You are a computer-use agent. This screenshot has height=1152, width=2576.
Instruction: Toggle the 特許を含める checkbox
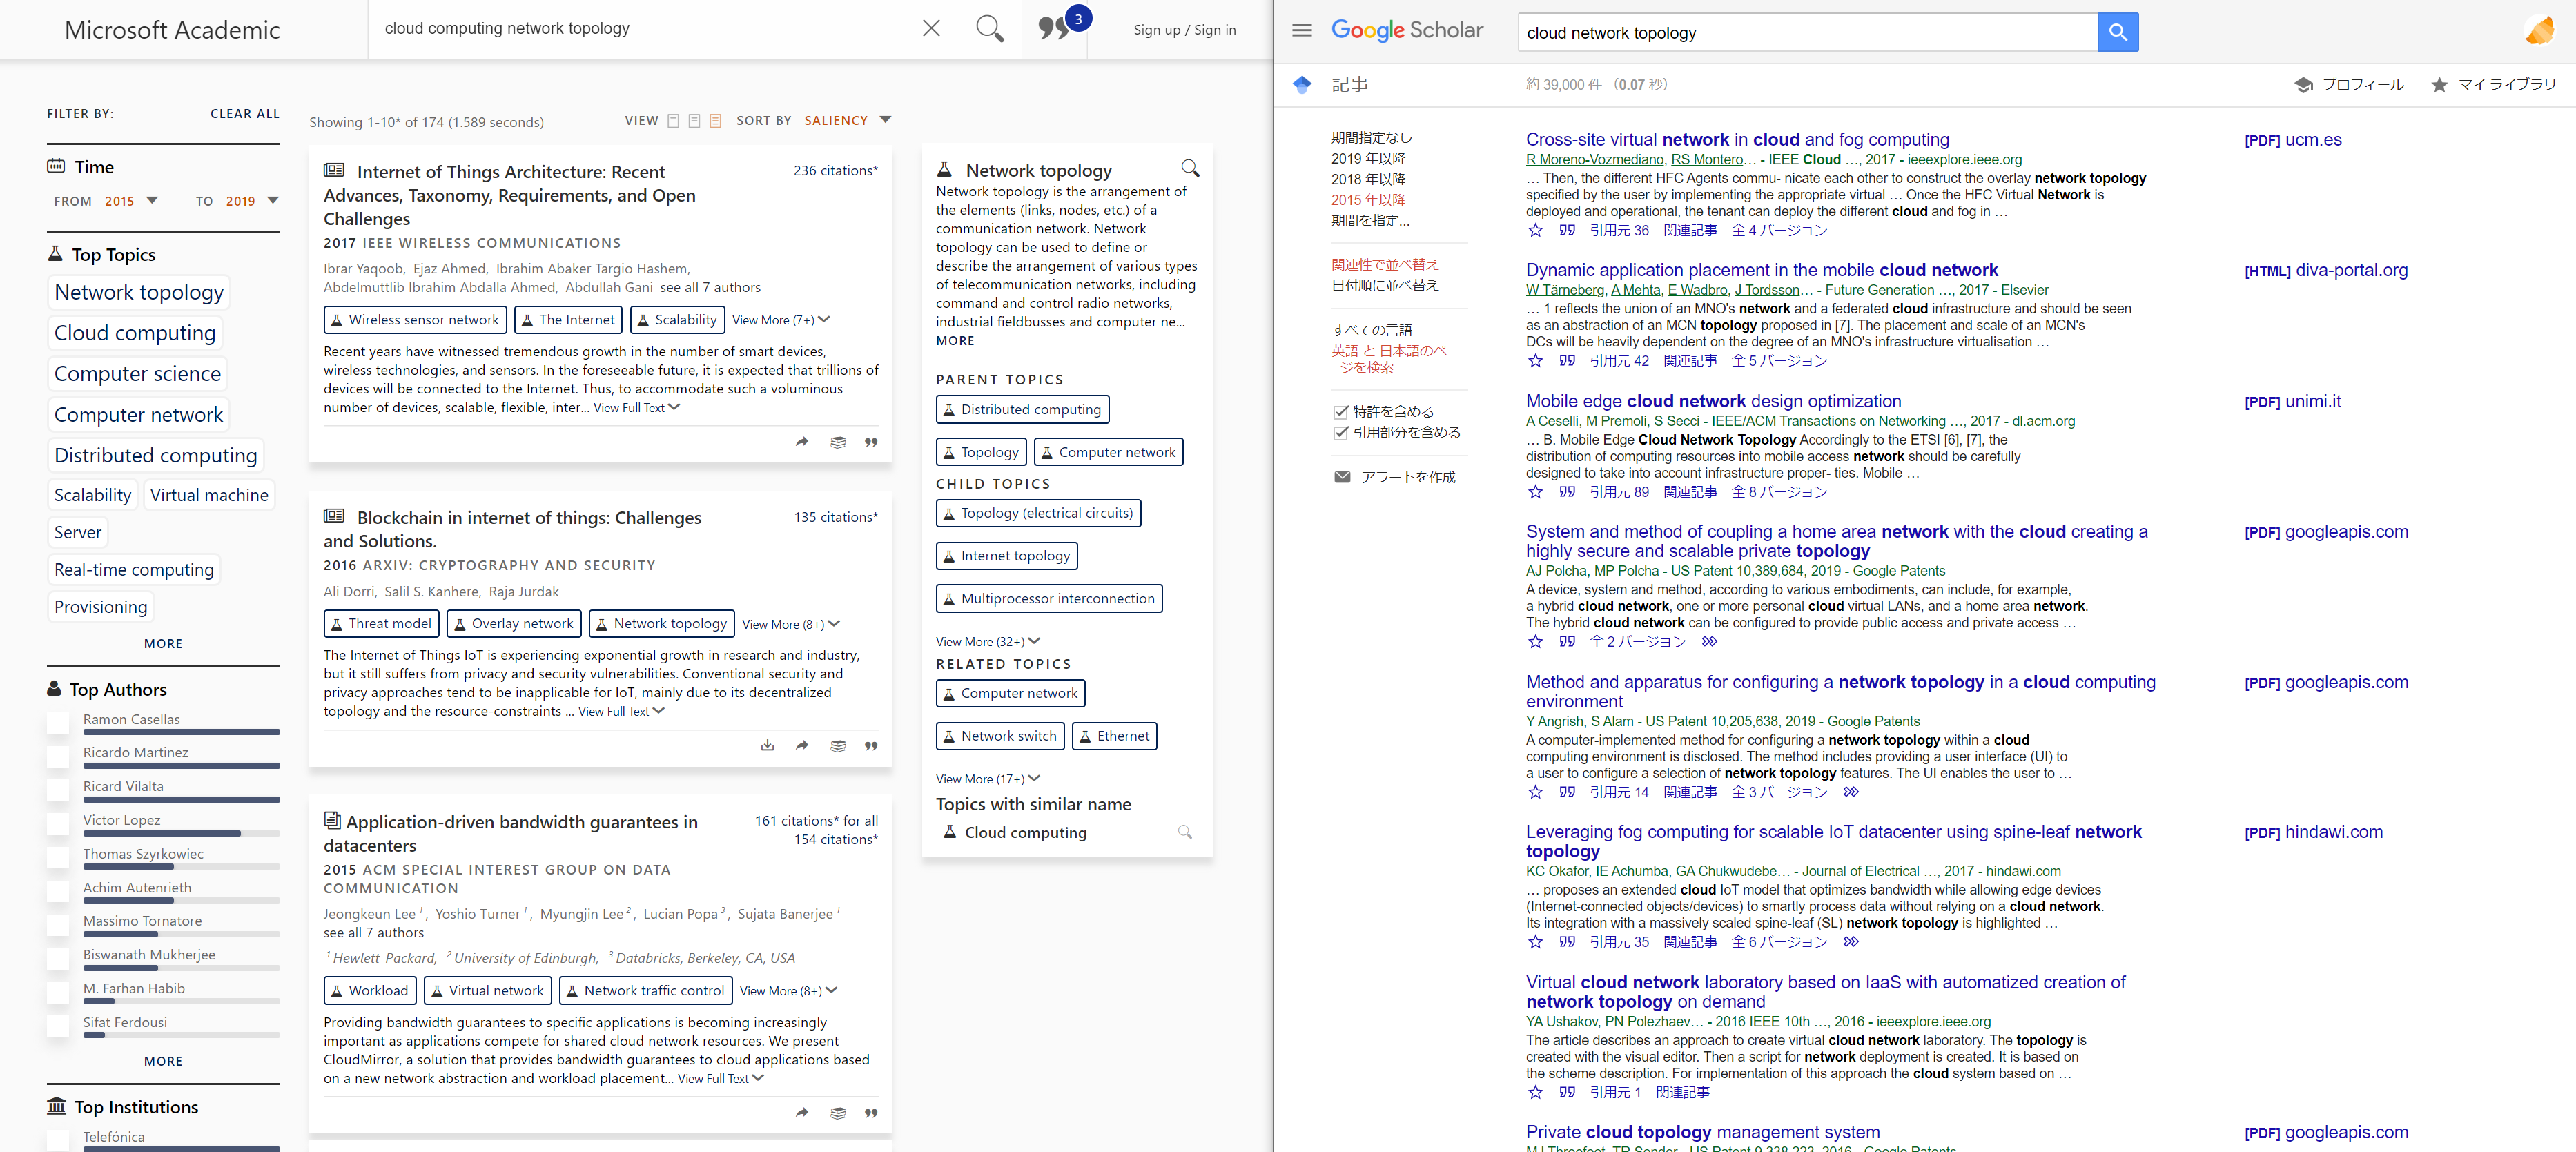pyautogui.click(x=1341, y=412)
